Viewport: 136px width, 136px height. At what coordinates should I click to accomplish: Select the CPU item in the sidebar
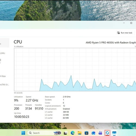[x=5, y=43]
